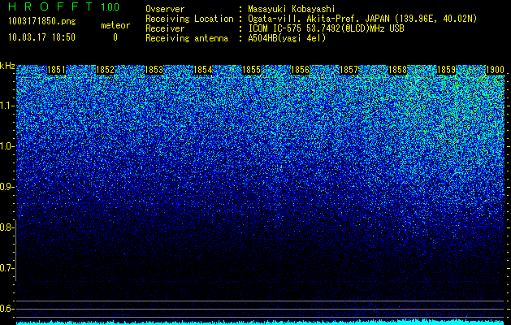The image size is (511, 325).
Task: Click the 1.0 kHz axis label
Action: point(6,146)
